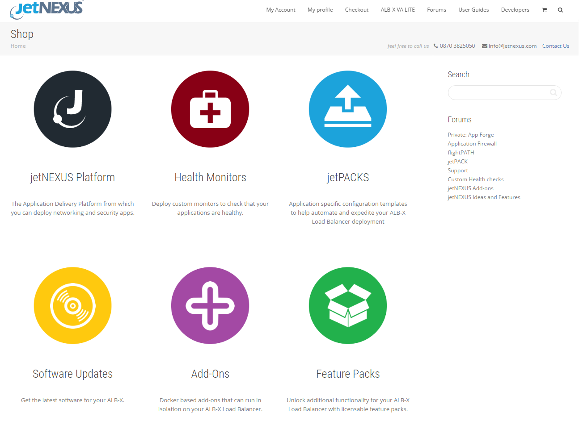Open the Feature Packs green box icon

point(348,305)
